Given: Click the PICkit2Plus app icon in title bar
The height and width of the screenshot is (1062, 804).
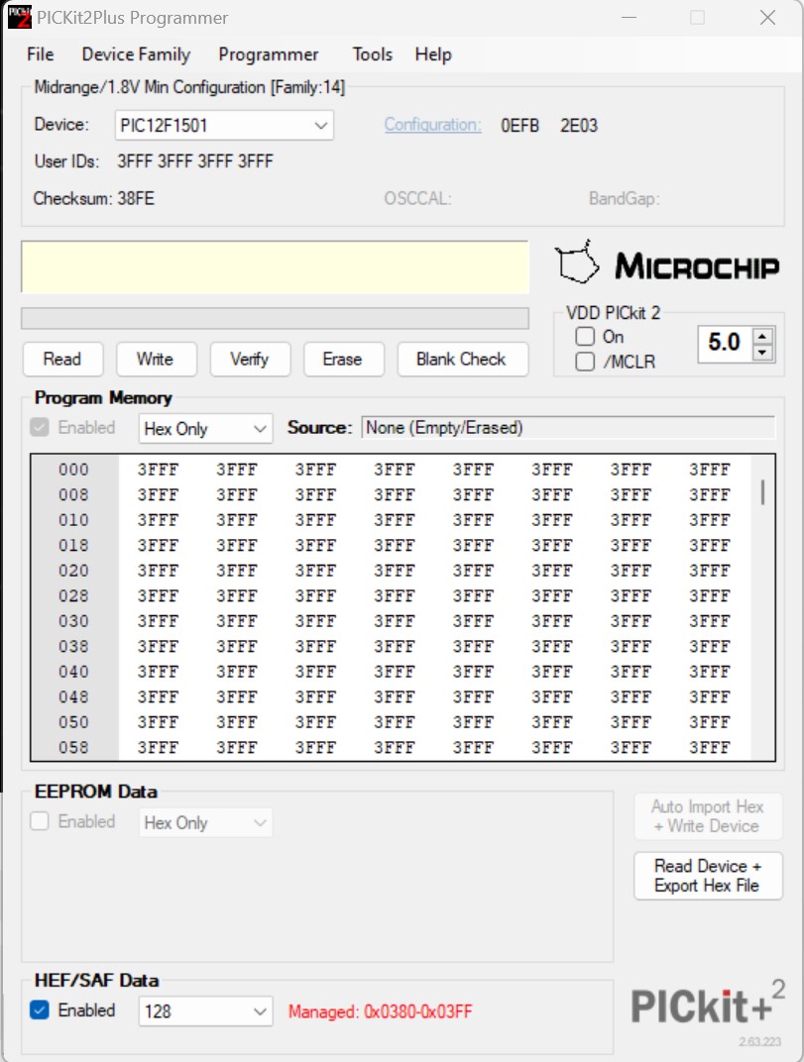Looking at the screenshot, I should (x=19, y=16).
